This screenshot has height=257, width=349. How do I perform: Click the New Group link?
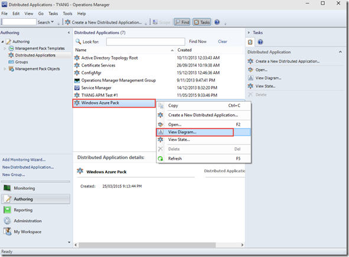[14, 175]
